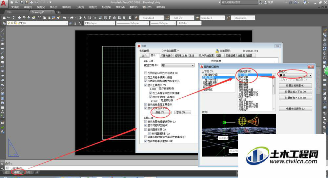This screenshot has width=328, height=178.
Task: Toggle 在图形窗口中显示滚动条 checkbox
Action: coord(146,73)
